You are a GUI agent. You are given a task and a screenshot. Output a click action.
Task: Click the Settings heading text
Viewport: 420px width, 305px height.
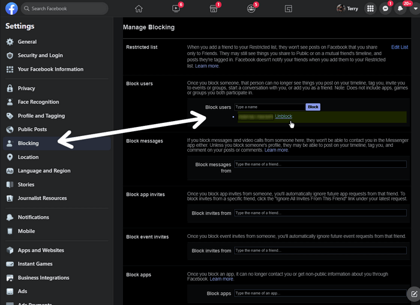pyautogui.click(x=20, y=26)
